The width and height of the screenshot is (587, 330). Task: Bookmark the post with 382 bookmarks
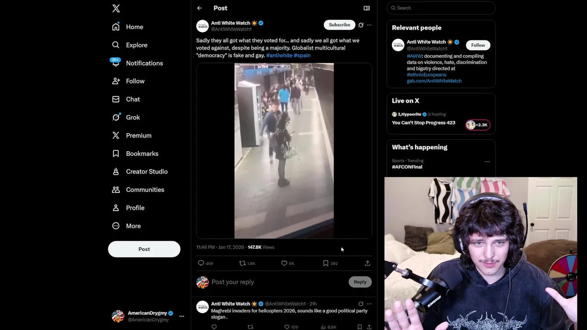[331, 263]
